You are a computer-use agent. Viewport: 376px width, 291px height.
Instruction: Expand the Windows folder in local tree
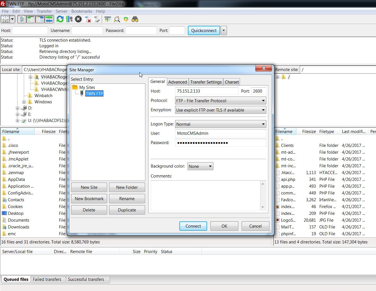point(24,102)
